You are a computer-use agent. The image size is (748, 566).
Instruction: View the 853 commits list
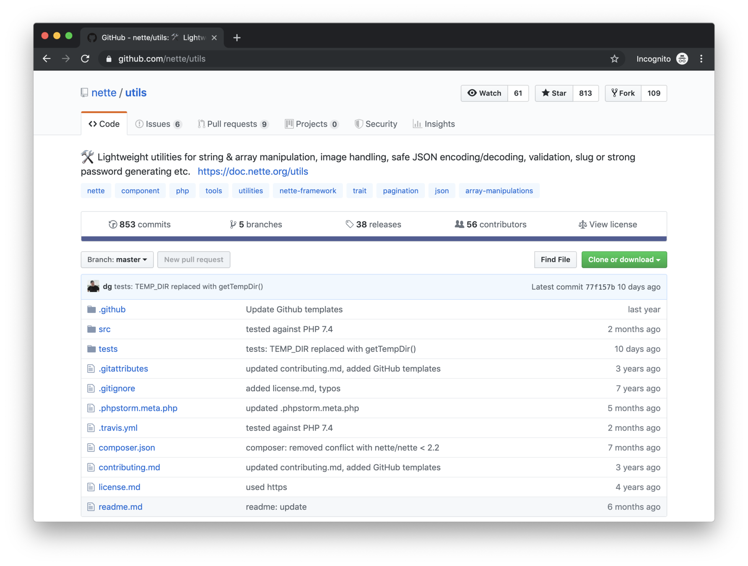(x=140, y=224)
